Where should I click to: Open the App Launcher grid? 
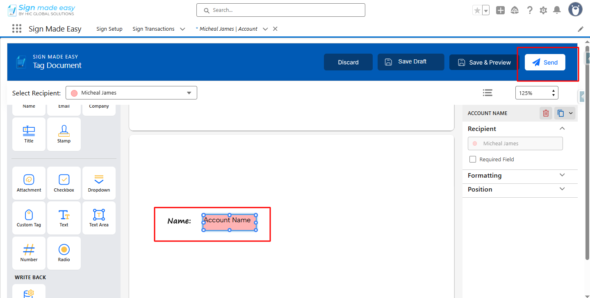click(x=17, y=29)
